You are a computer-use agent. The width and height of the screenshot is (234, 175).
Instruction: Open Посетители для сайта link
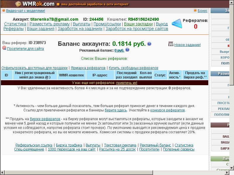tap(25, 49)
